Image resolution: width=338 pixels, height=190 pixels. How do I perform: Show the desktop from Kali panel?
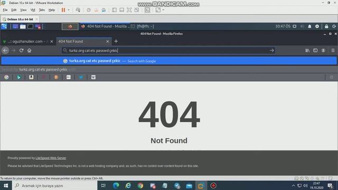(x=15, y=26)
